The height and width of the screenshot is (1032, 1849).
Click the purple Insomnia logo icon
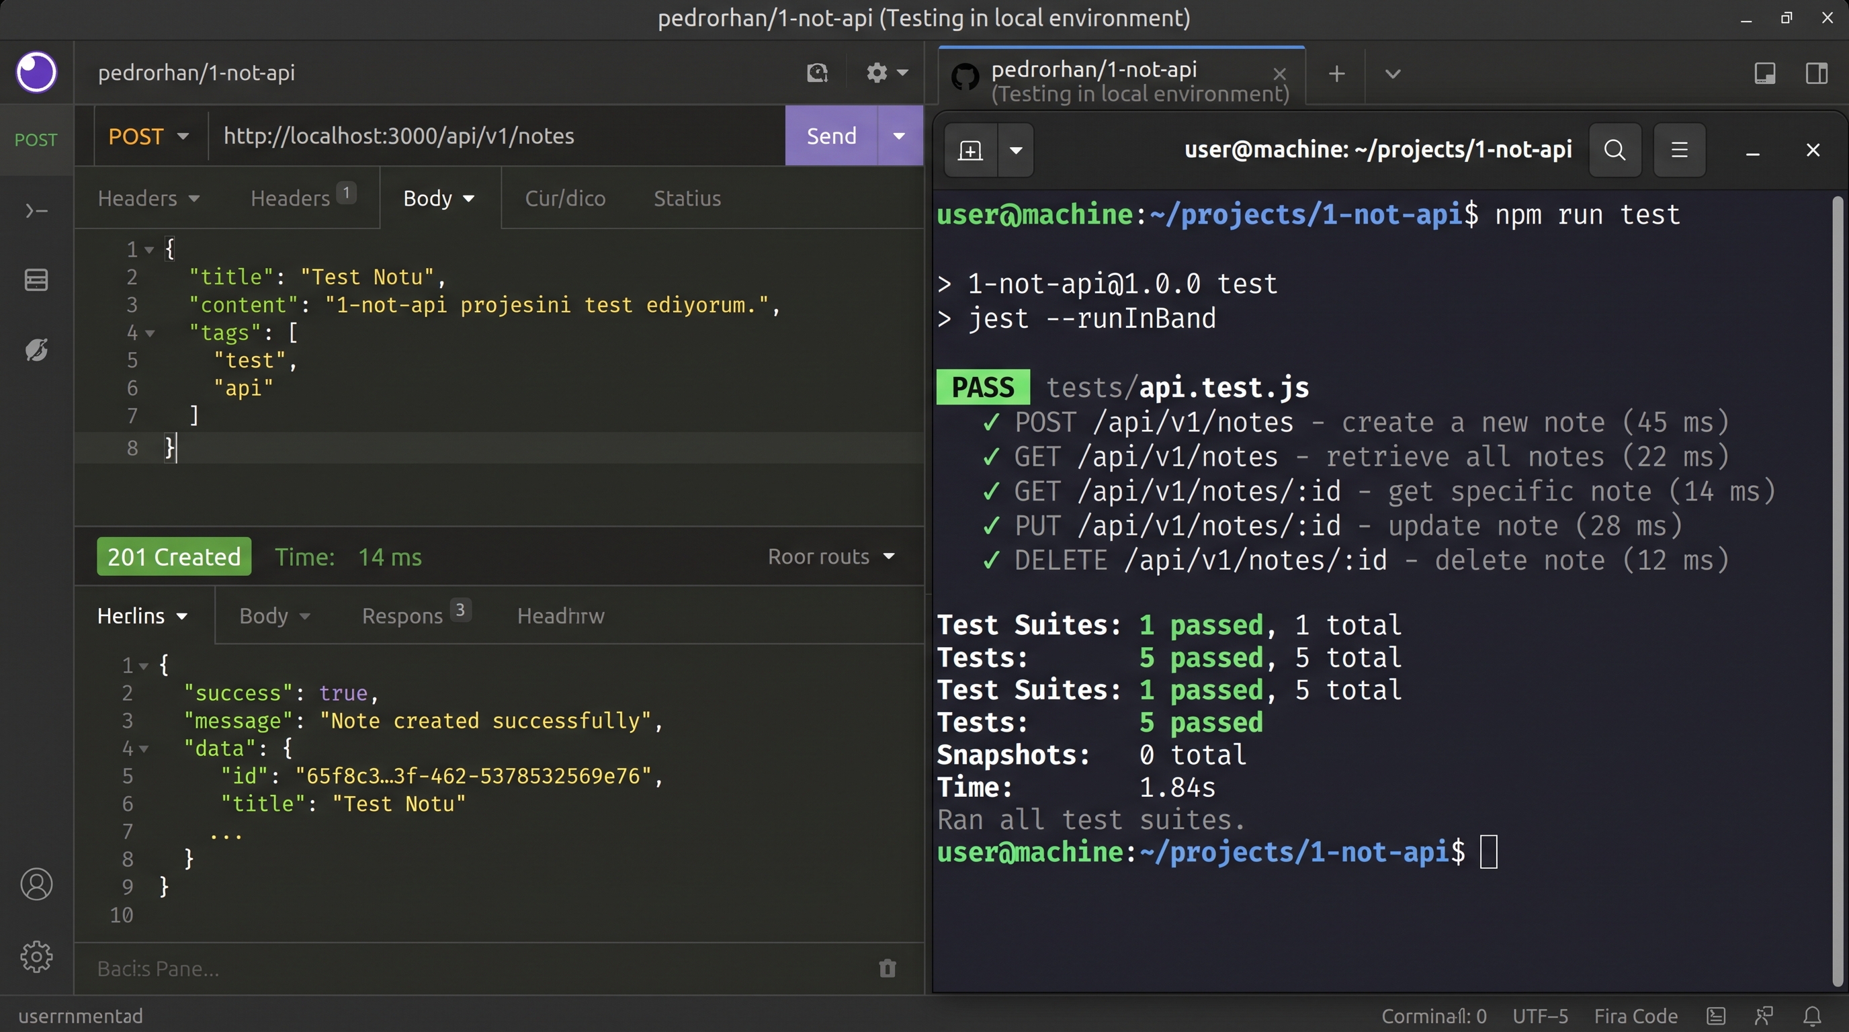pos(36,73)
